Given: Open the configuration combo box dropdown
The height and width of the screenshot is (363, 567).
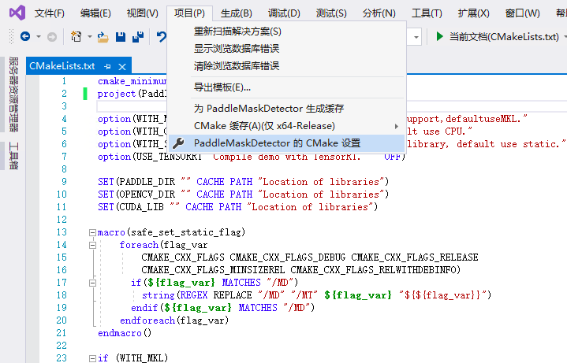Looking at the screenshot, I should point(416,37).
